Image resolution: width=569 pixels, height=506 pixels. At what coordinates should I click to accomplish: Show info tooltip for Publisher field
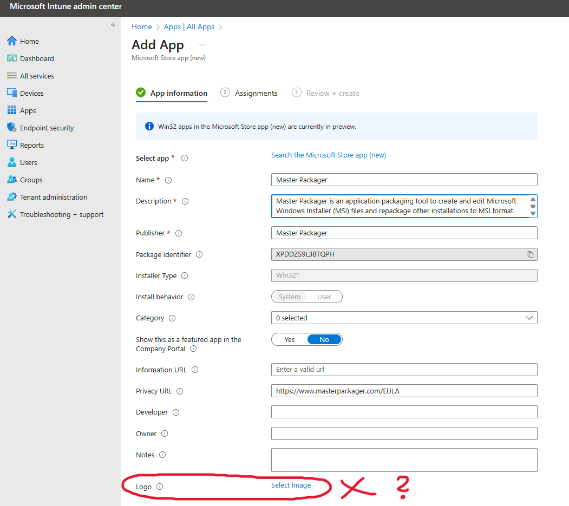coord(179,233)
